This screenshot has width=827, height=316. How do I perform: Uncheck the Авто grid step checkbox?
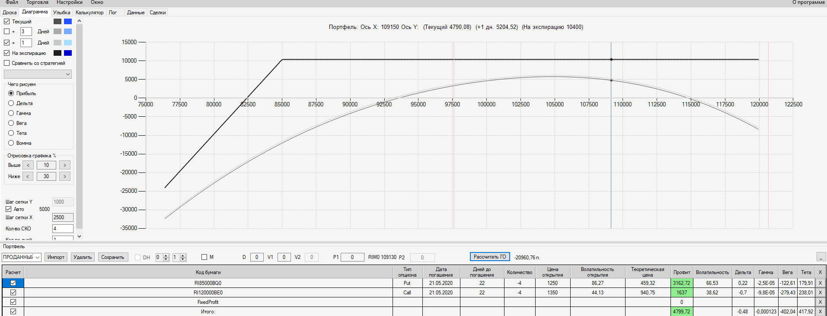[x=8, y=209]
